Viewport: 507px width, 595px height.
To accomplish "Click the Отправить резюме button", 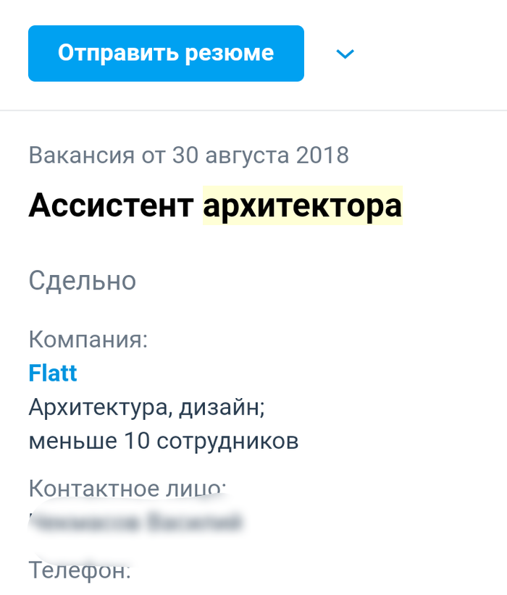I will [166, 54].
